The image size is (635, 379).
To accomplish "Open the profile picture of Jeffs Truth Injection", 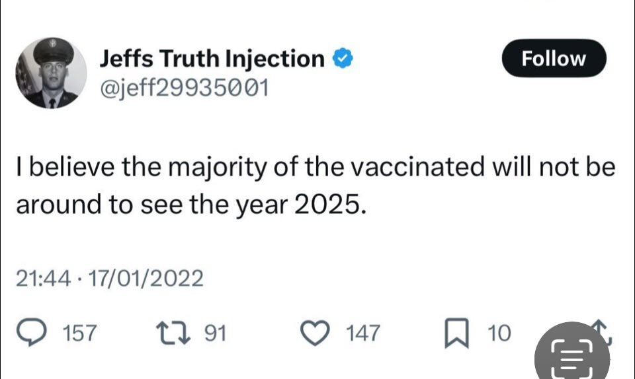I will [x=52, y=73].
